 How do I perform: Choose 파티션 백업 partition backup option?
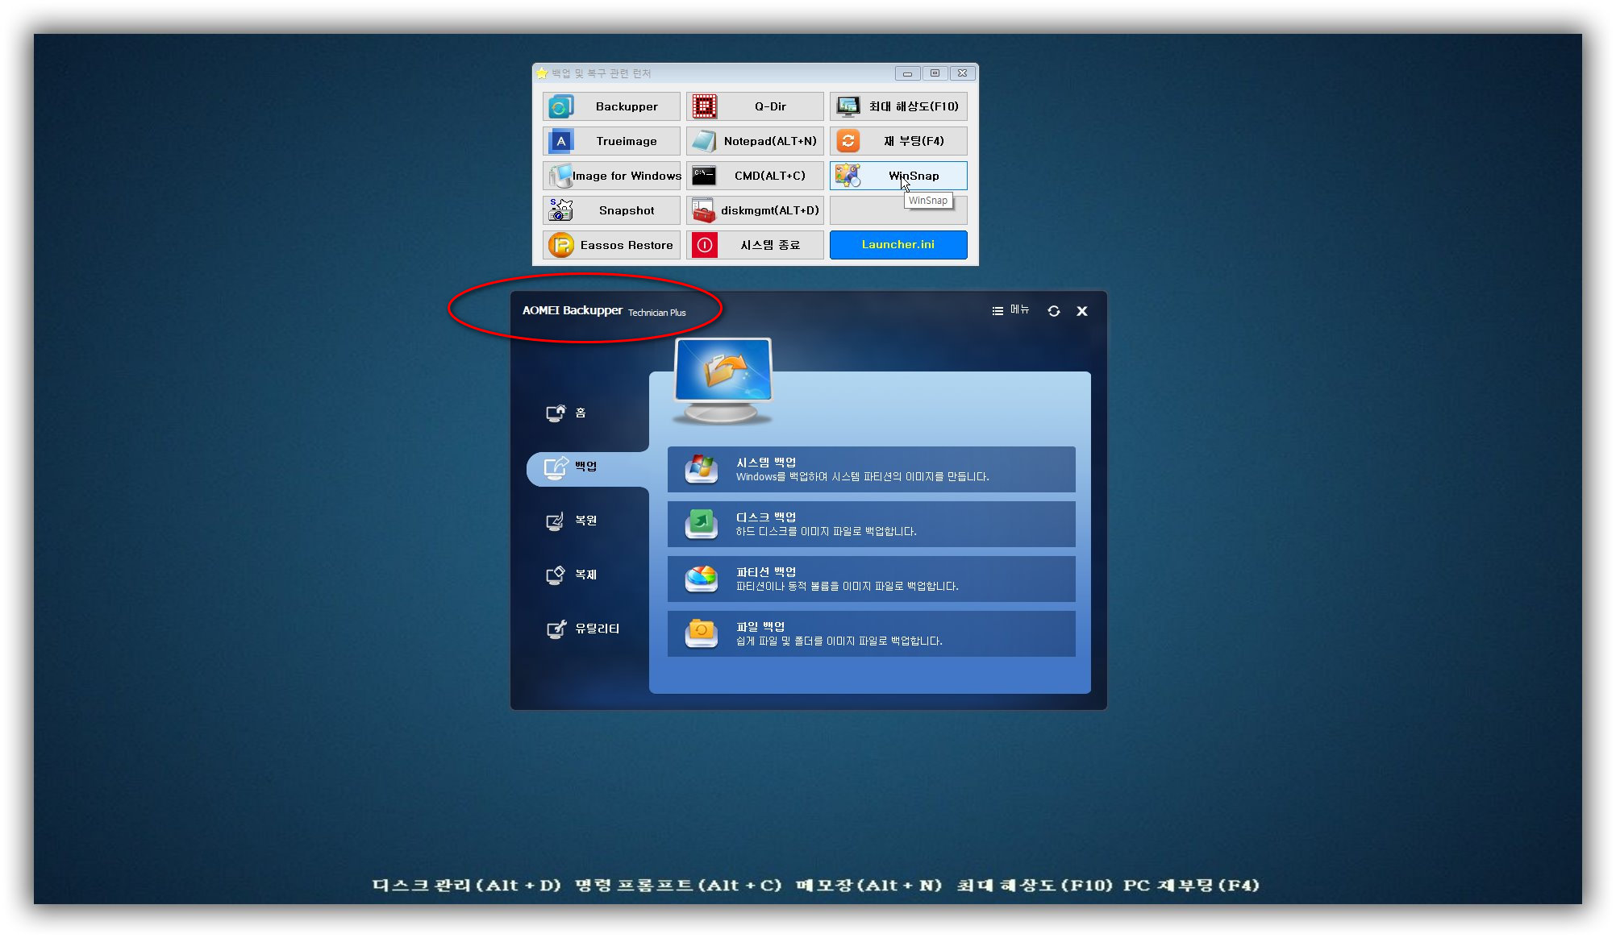(x=871, y=579)
